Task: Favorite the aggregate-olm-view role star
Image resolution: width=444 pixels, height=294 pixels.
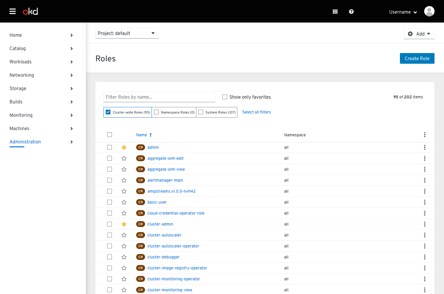Action: (x=124, y=169)
